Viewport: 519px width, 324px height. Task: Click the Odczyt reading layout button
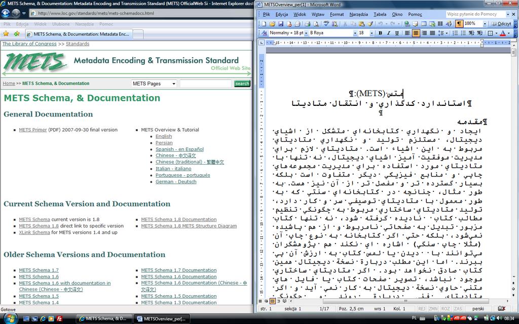click(x=501, y=24)
